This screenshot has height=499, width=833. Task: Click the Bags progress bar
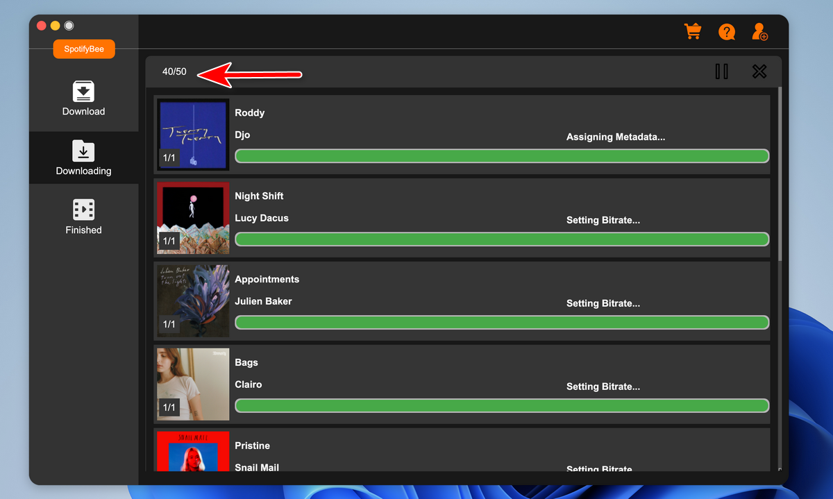click(502, 406)
